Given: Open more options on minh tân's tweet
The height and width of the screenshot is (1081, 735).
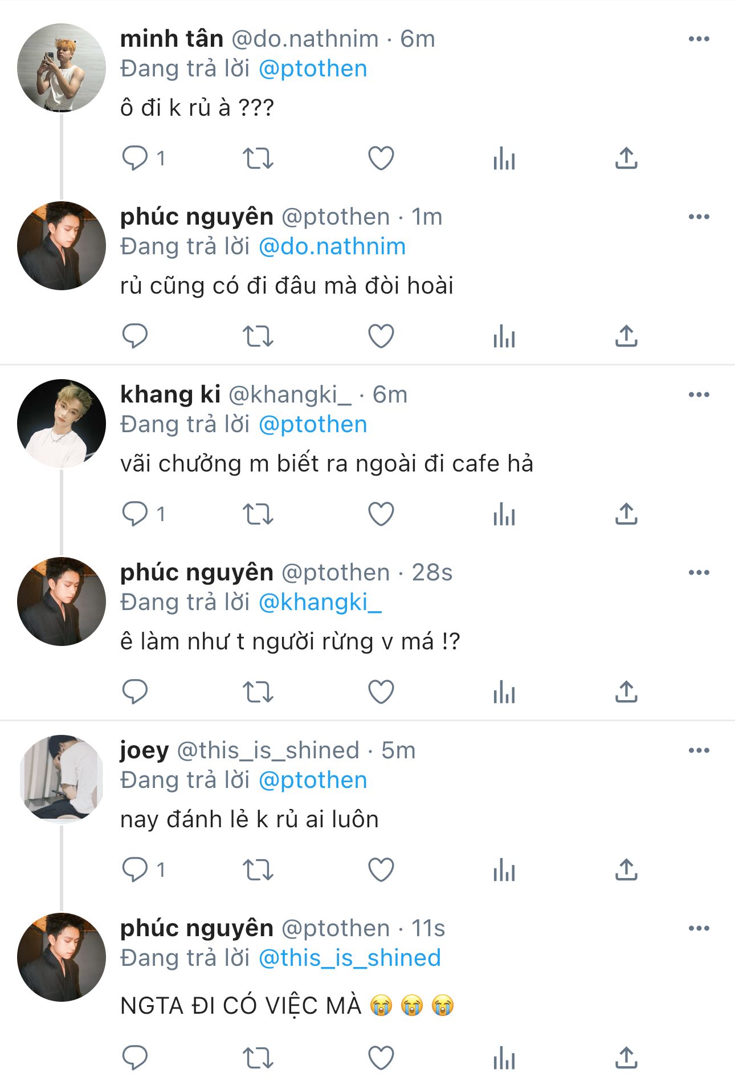Looking at the screenshot, I should (x=699, y=39).
